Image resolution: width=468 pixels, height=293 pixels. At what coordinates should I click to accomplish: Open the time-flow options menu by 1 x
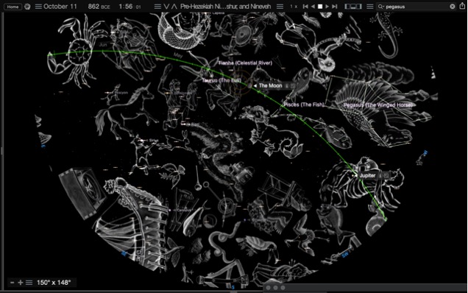tap(280, 7)
